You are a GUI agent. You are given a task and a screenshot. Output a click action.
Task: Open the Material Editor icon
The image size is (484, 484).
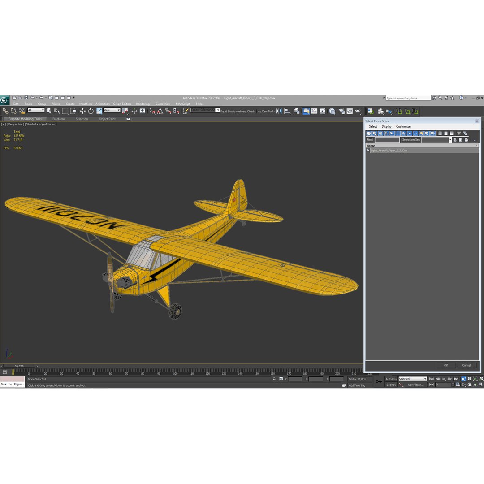click(x=332, y=111)
